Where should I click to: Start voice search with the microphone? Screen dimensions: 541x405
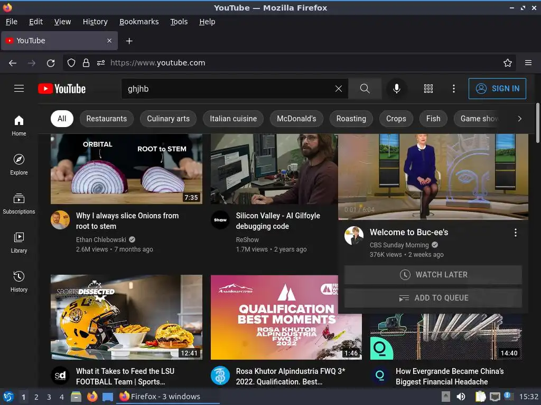[396, 89]
